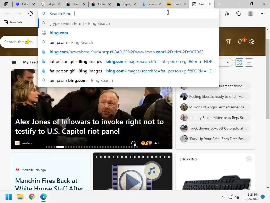Viewport: 270px width, 203px height.
Task: Switch feed to grid view
Action: tap(239, 62)
